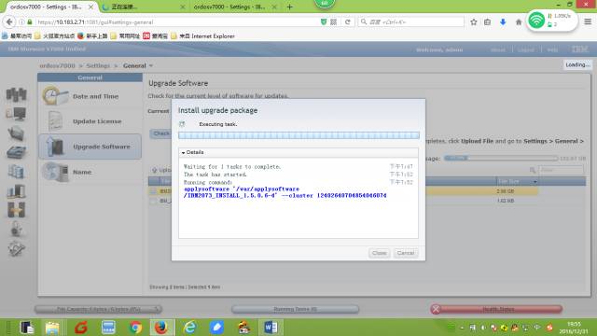Viewport: 597px width, 336px height.
Task: Click the Settings breadcrumb link
Action: pos(98,65)
